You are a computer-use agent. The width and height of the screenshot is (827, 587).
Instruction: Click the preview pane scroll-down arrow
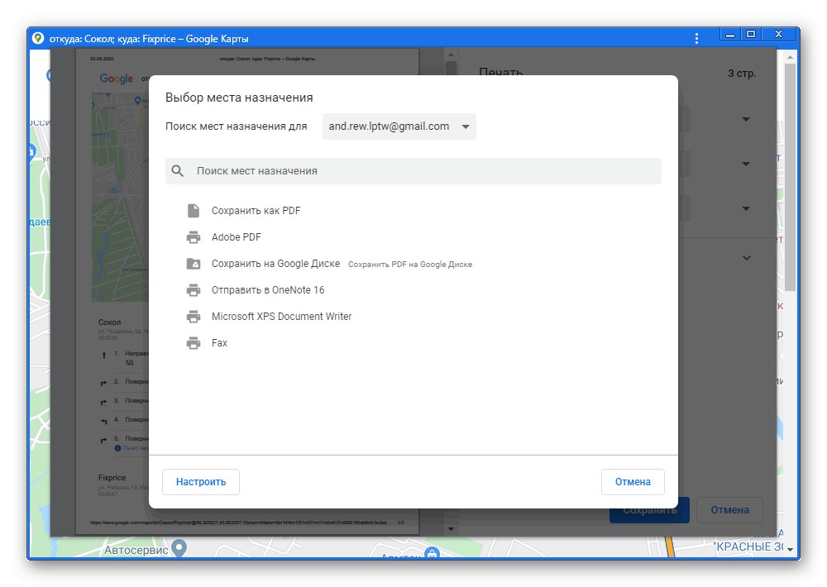[x=451, y=529]
